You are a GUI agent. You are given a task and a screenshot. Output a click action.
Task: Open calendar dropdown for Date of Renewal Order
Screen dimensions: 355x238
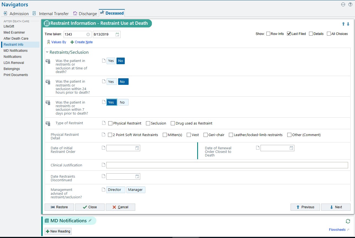(291, 148)
